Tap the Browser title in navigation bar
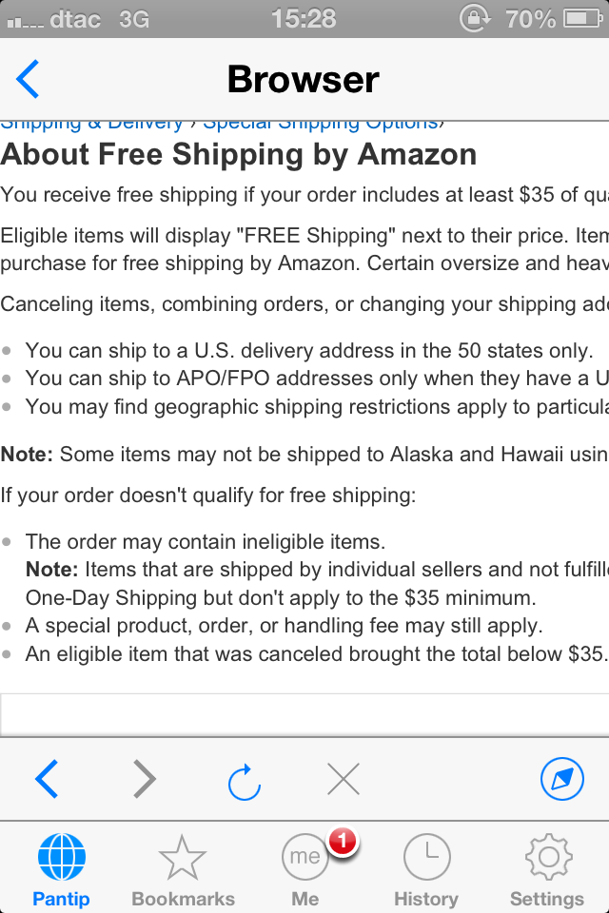609x913 pixels. (303, 79)
